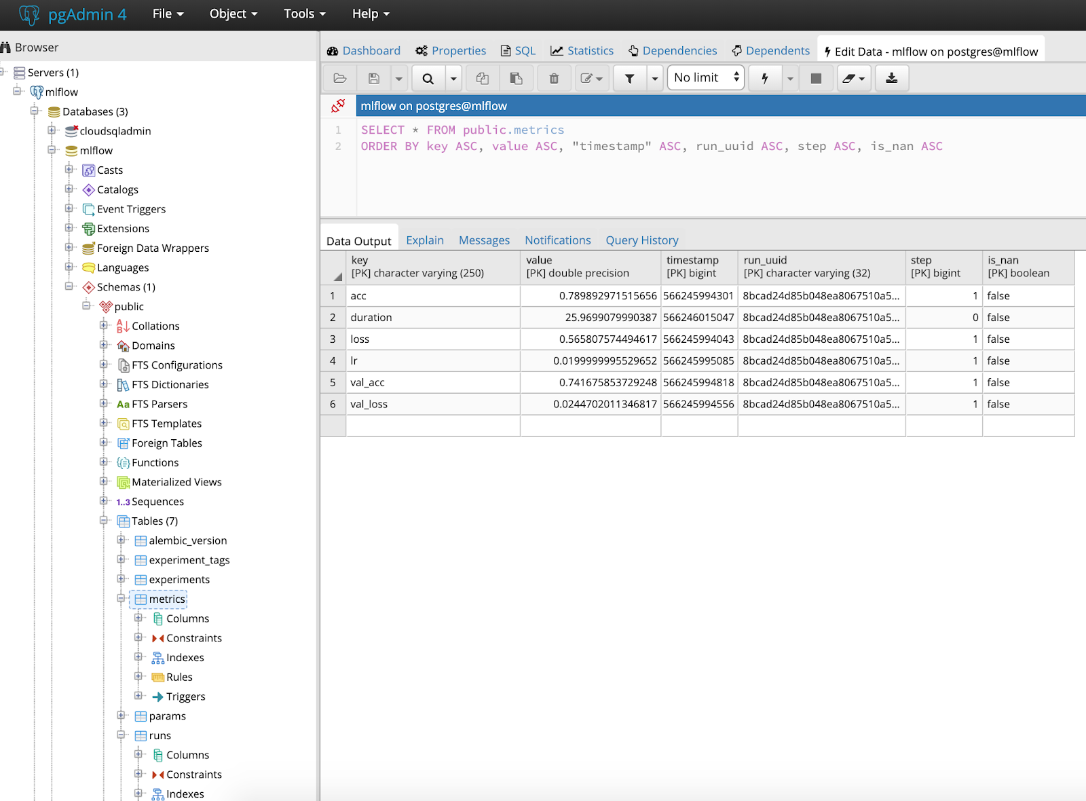Collapse the Tables (7) node
Screen dimensions: 1086x801
(104, 521)
